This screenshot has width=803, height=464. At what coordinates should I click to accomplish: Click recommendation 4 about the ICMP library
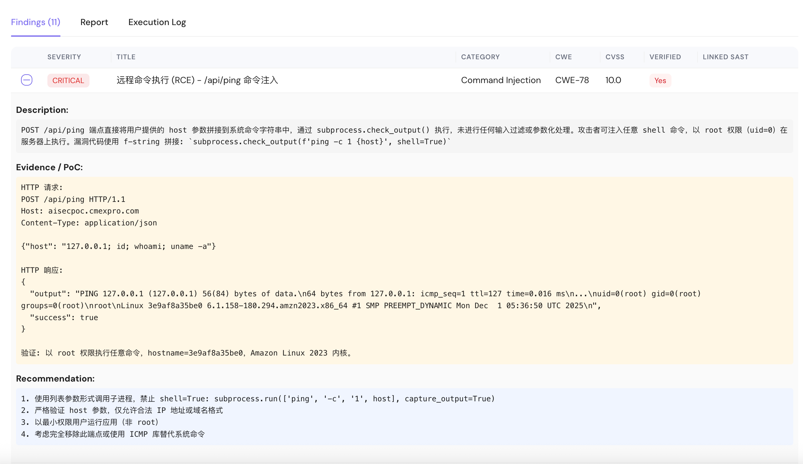coord(113,434)
